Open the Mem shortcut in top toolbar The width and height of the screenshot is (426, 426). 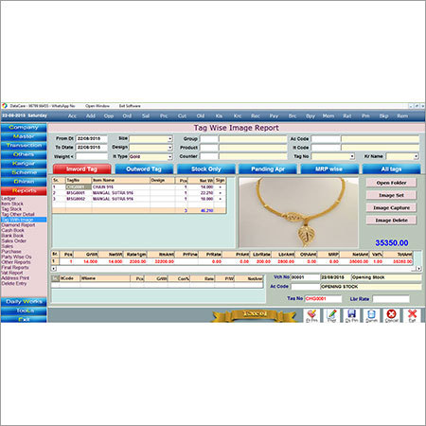coord(328,115)
